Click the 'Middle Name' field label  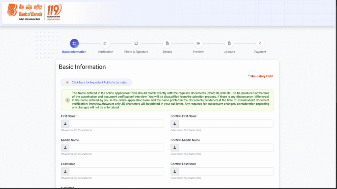tap(70, 140)
